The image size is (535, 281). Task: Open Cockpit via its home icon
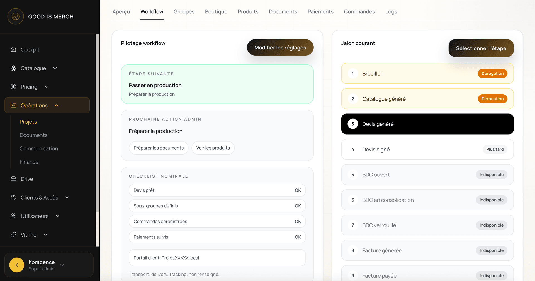point(13,49)
